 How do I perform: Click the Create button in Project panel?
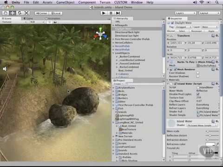(118, 83)
